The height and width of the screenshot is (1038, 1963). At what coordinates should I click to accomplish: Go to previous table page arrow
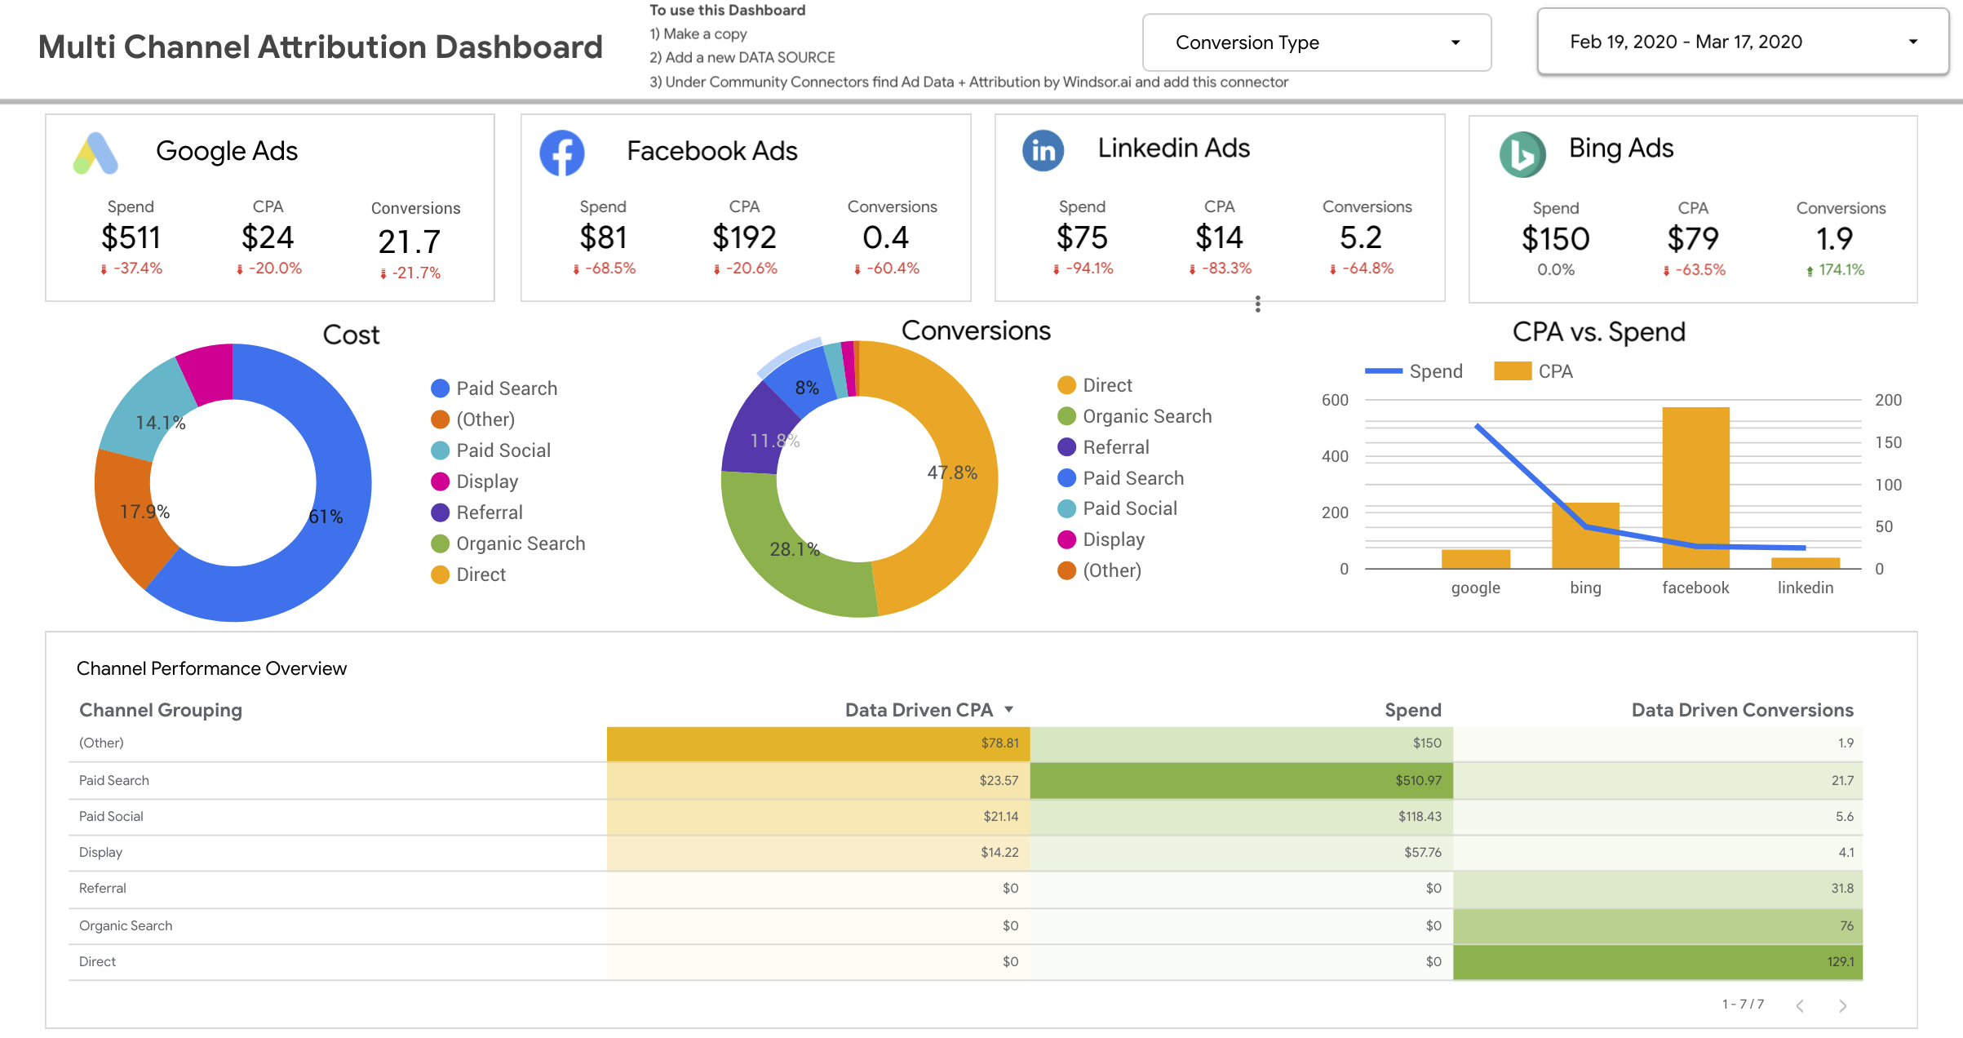click(1800, 1005)
